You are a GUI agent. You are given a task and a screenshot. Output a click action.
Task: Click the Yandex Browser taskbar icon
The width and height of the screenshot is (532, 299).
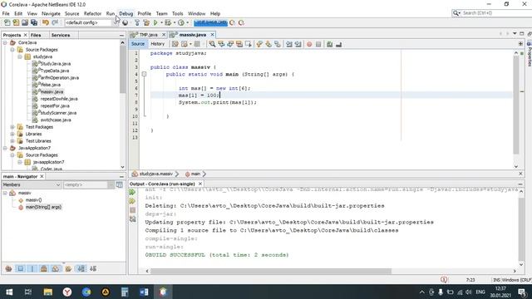tap(67, 292)
